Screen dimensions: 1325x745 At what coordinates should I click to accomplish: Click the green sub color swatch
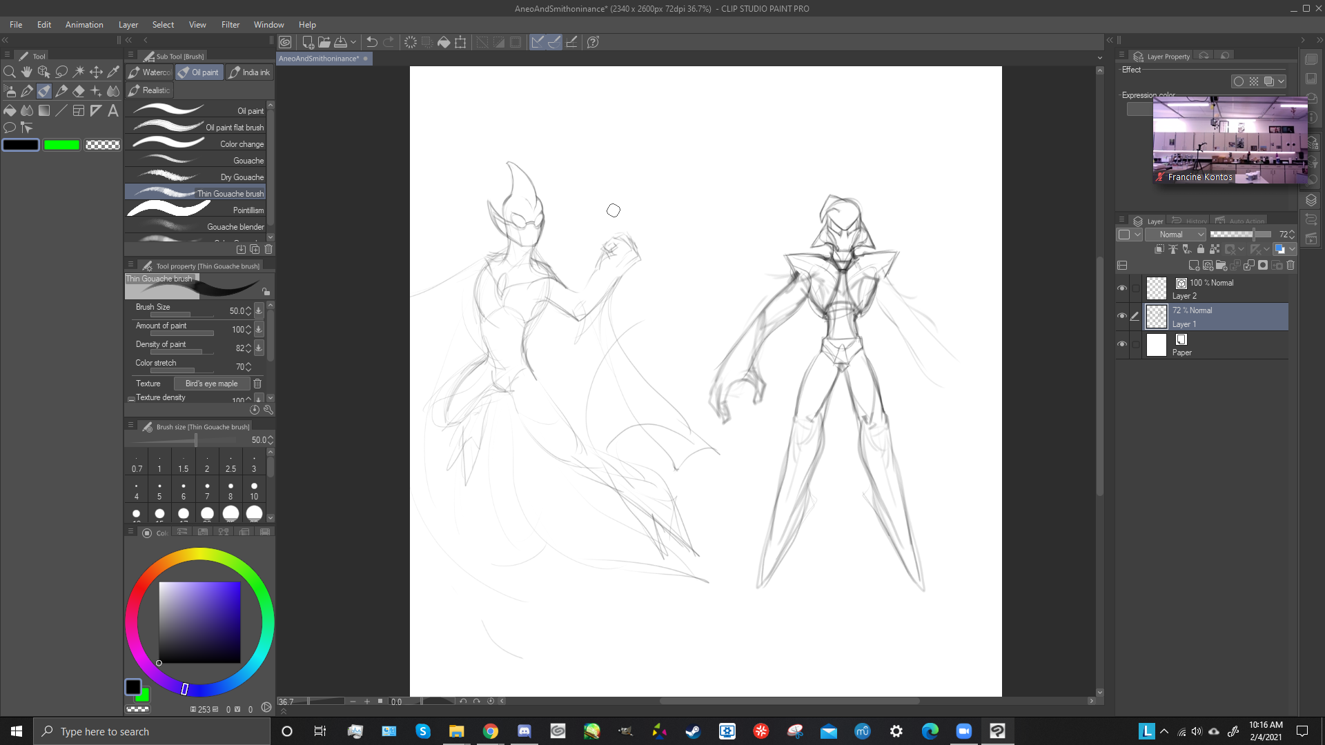click(61, 145)
